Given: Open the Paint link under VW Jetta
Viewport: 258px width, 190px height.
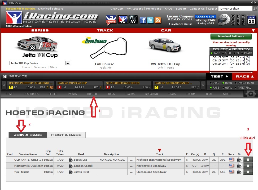Looking at the screenshot, I should coord(170,68).
